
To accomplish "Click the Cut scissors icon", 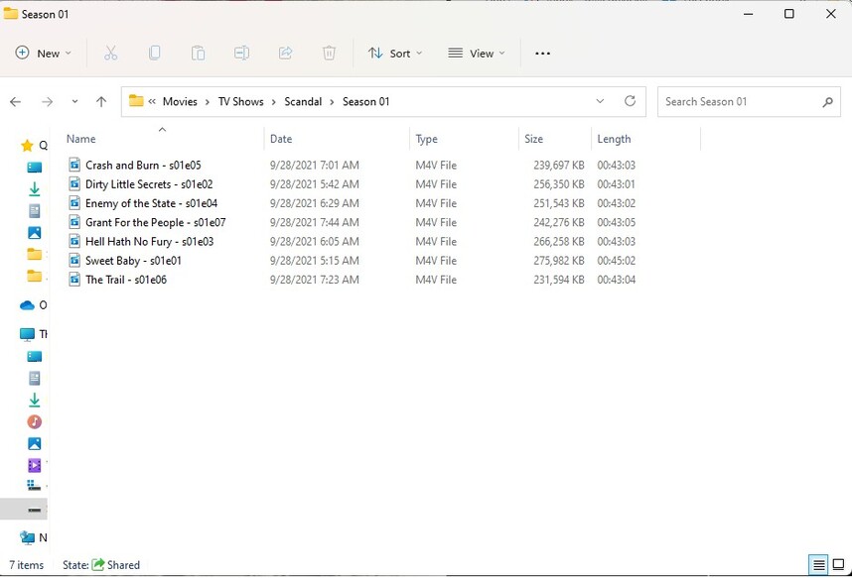I will tap(111, 54).
